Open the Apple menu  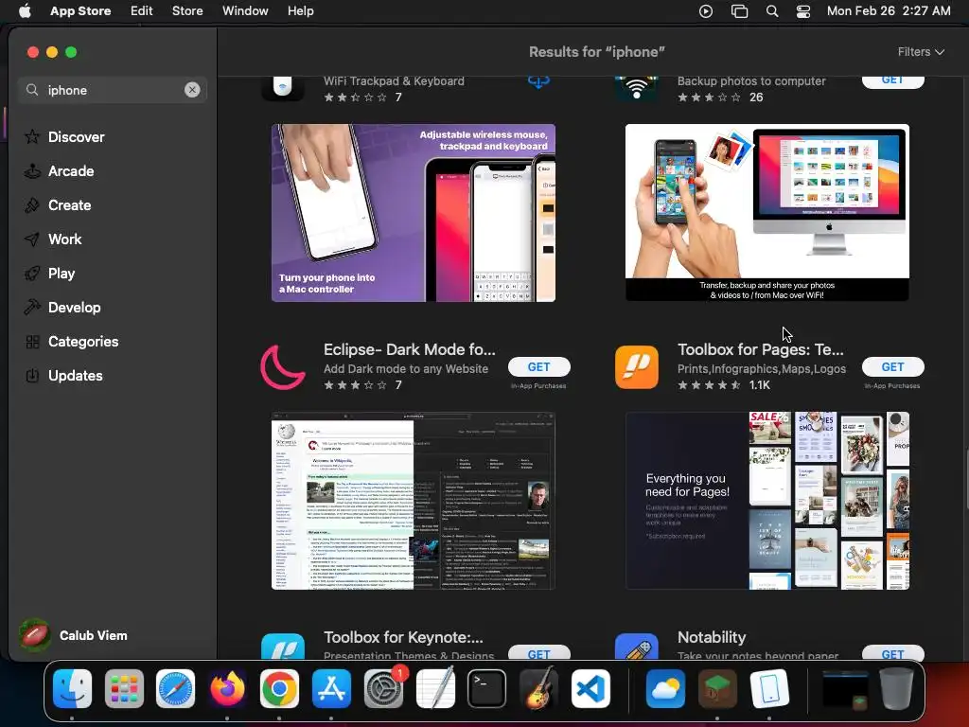(x=25, y=11)
